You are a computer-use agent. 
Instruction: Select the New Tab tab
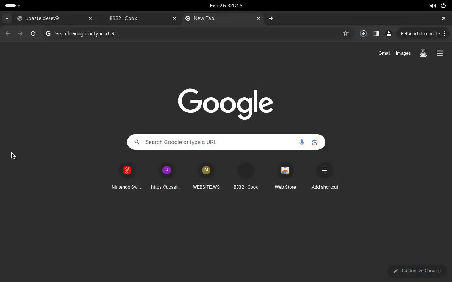[x=223, y=18]
